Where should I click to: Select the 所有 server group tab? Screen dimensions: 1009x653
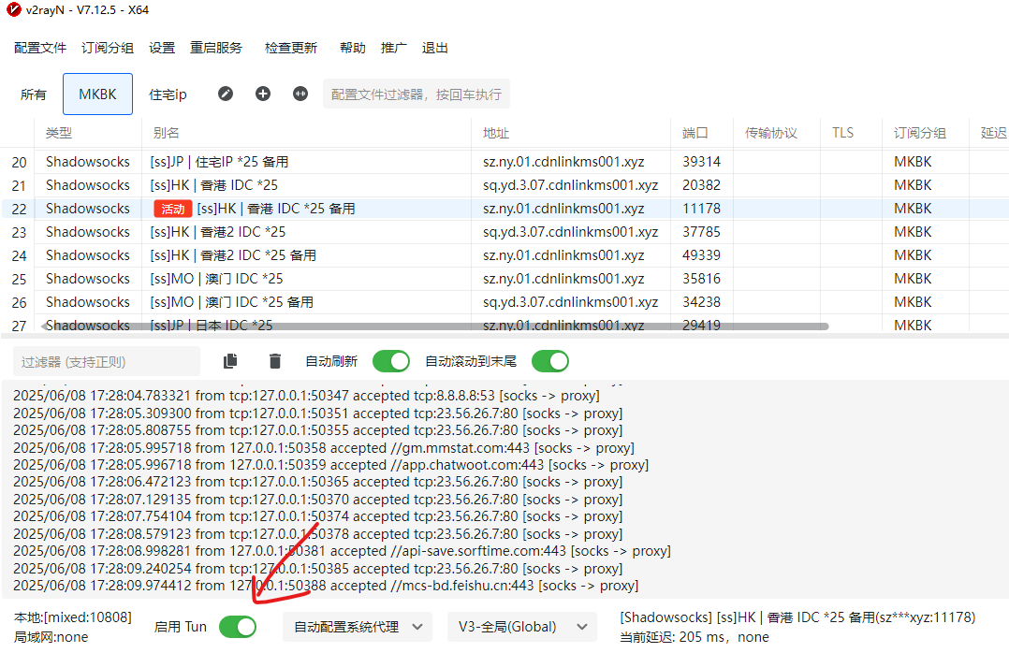tap(34, 94)
